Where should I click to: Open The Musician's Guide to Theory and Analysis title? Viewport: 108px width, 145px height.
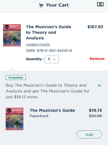click(49, 32)
